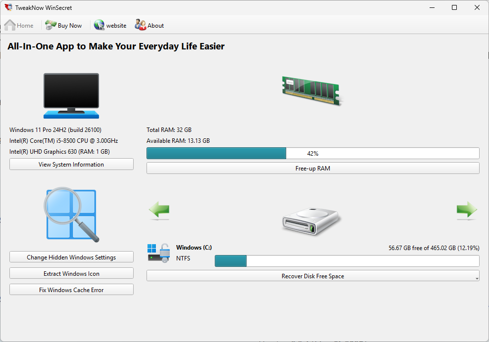
Task: Click the website globe icon
Action: (99, 25)
